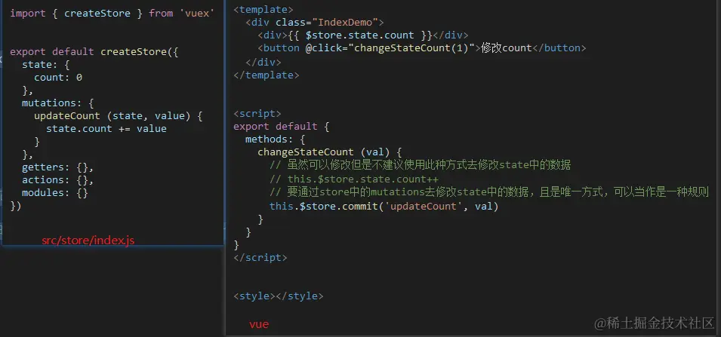Click the '<style></style>' line

[x=278, y=296]
